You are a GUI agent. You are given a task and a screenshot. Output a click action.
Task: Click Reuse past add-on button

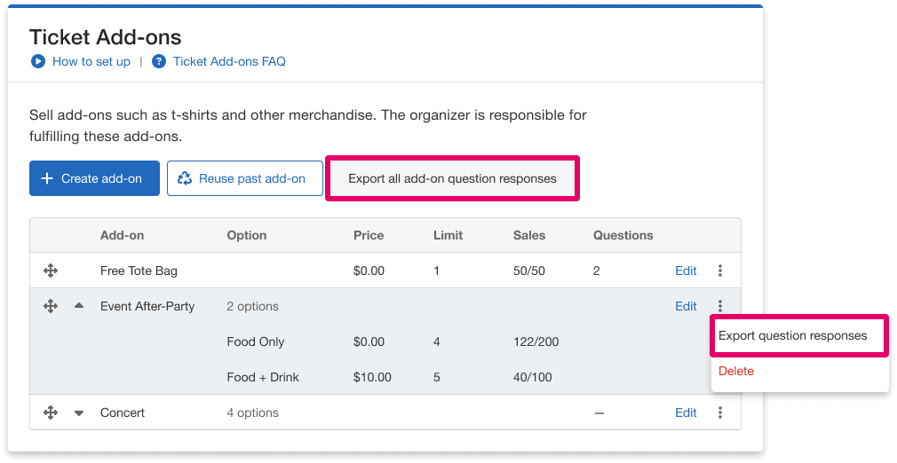point(244,178)
